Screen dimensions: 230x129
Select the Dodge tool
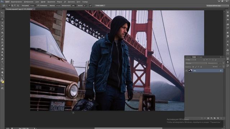pyautogui.click(x=2, y=56)
